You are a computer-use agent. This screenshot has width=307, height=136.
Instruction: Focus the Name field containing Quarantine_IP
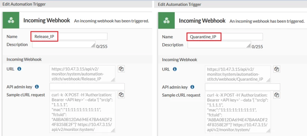point(225,37)
